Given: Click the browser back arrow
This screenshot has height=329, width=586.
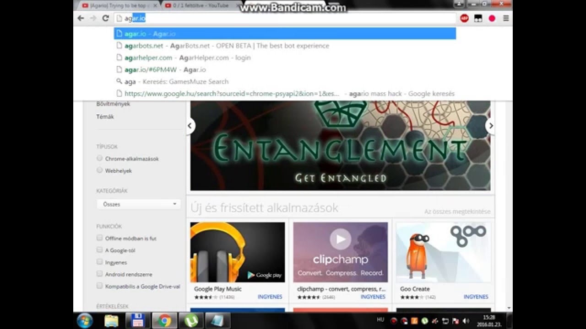Looking at the screenshot, I should [81, 18].
